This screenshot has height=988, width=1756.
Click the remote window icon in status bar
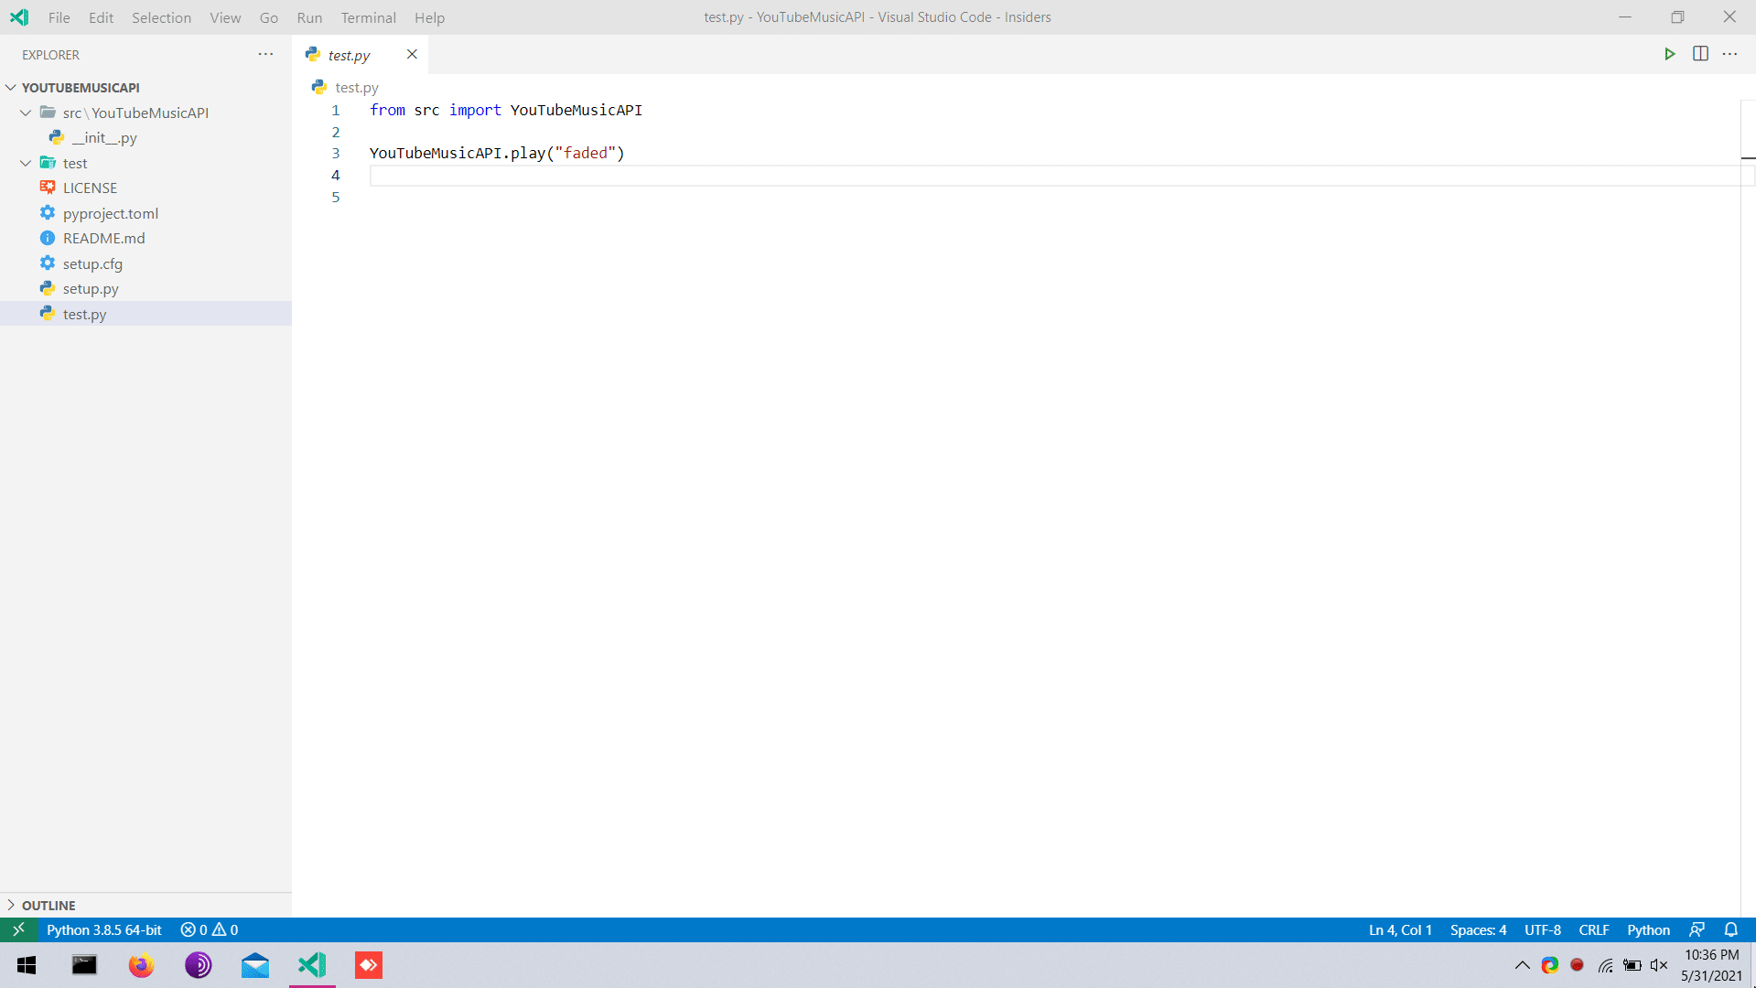(18, 929)
